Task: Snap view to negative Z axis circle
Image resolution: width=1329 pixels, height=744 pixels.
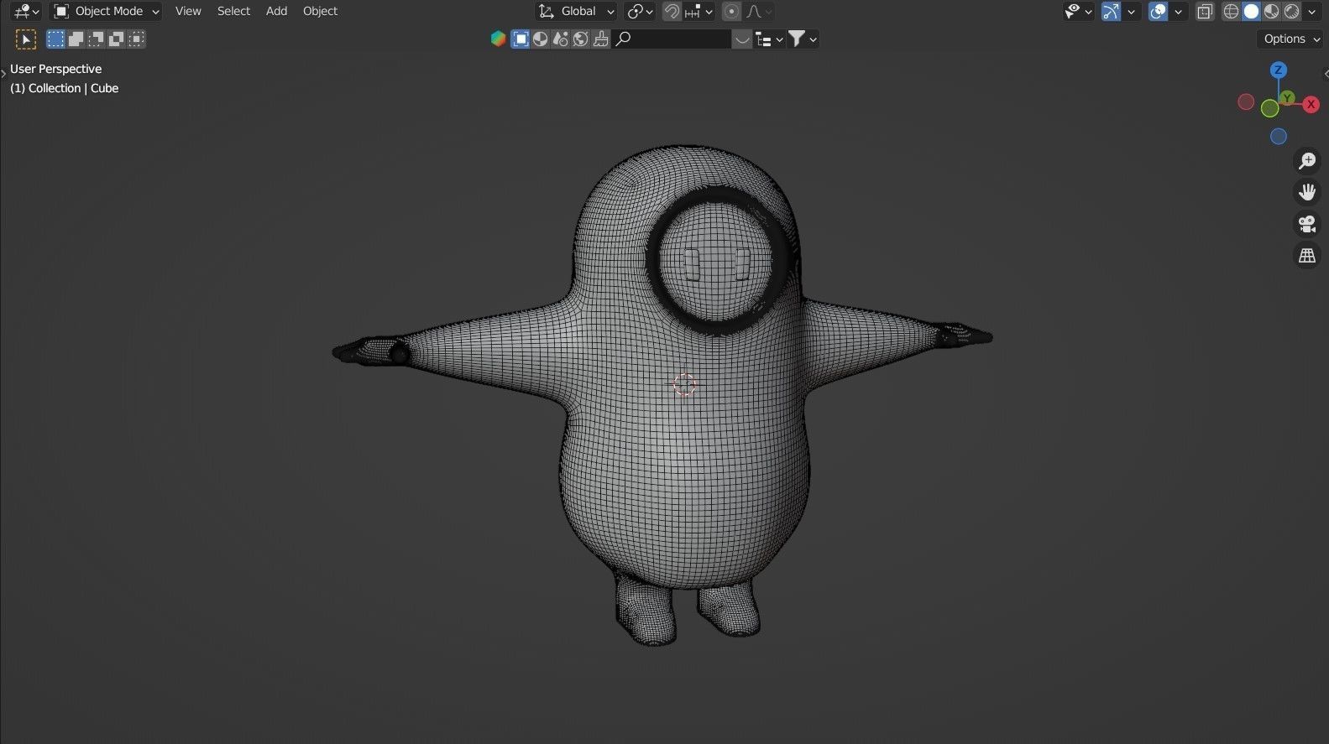Action: point(1279,136)
